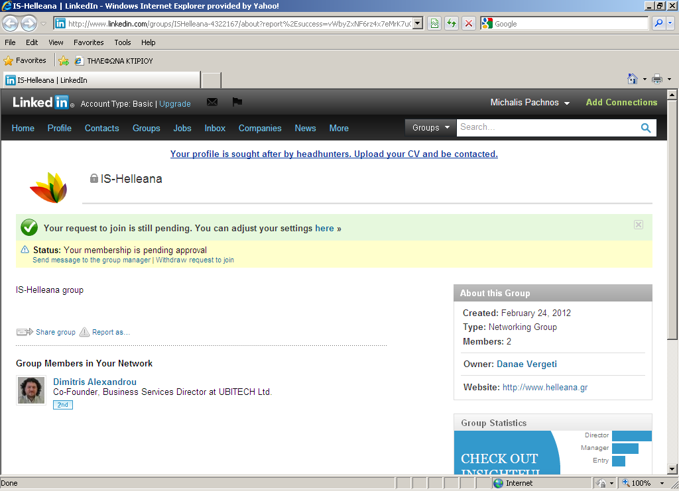
Task: Click the red Stop loading icon
Action: tap(469, 23)
